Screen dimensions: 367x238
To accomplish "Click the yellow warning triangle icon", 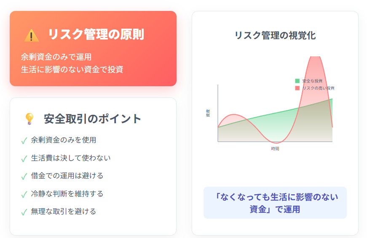I will point(31,35).
